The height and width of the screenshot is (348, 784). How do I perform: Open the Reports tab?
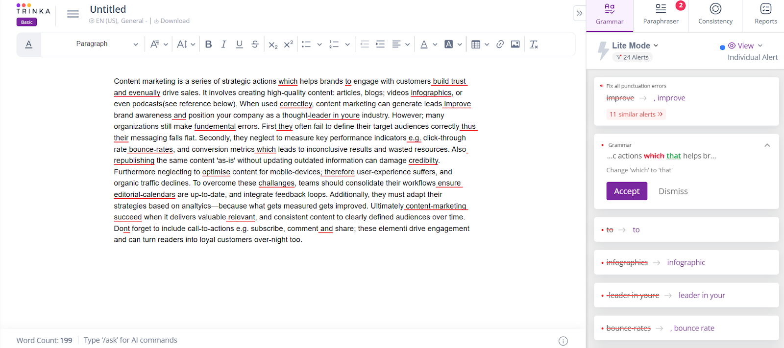tap(765, 15)
